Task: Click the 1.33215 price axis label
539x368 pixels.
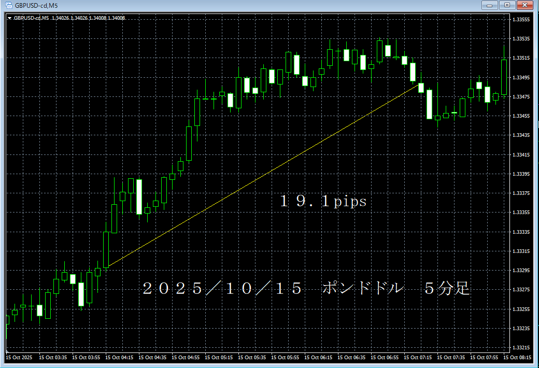Action: pyautogui.click(x=520, y=347)
